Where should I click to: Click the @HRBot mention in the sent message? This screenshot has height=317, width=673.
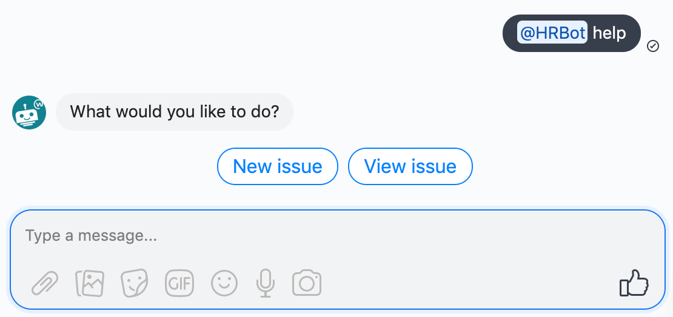552,33
